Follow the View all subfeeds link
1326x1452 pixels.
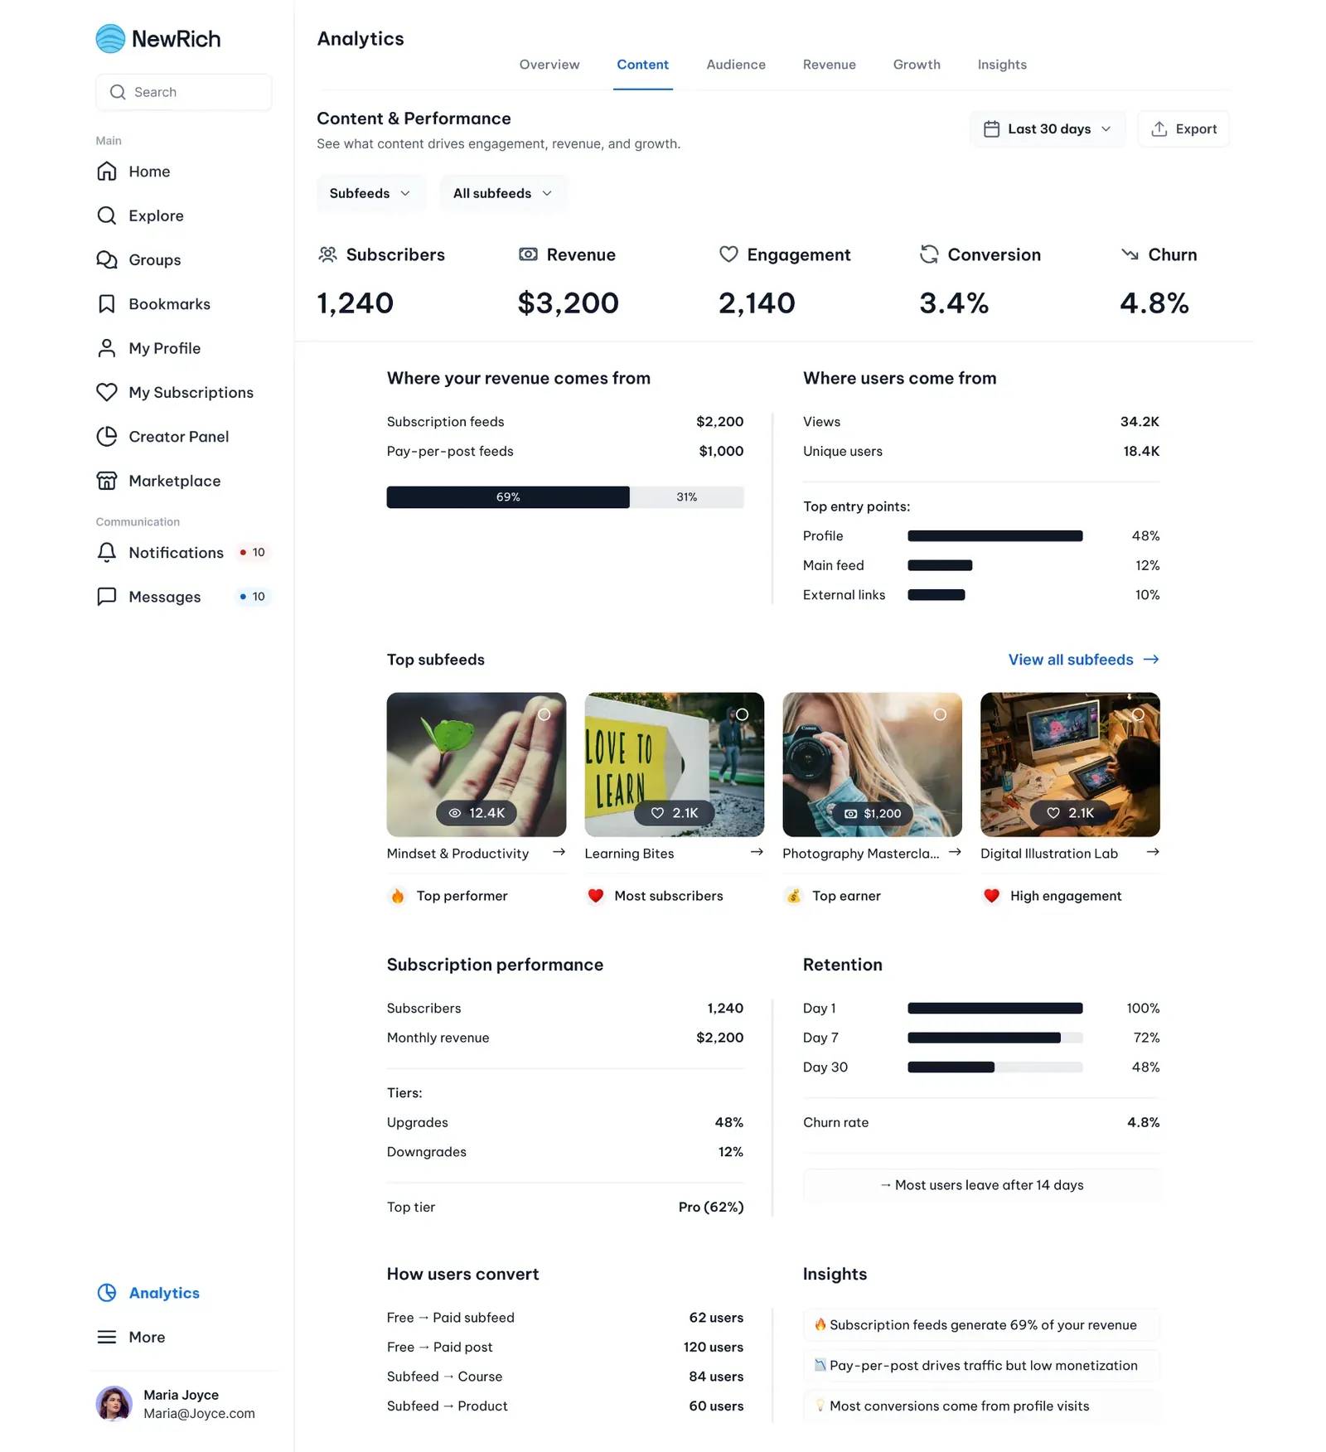pos(1084,660)
